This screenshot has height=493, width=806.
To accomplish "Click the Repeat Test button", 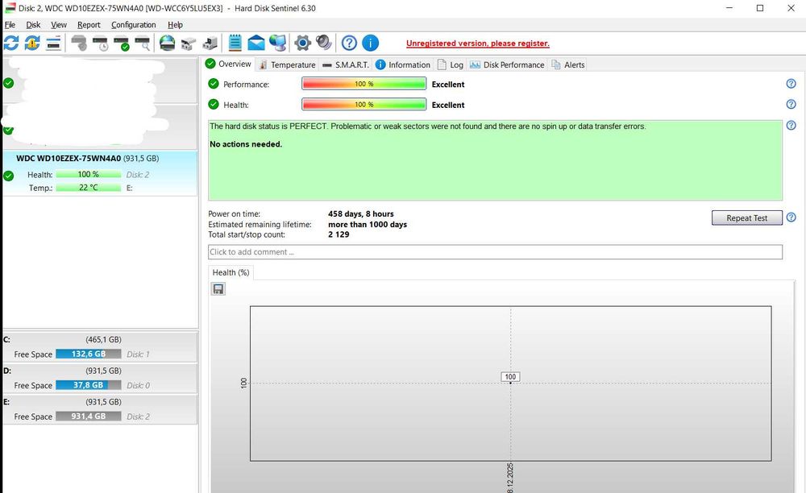I will (747, 217).
